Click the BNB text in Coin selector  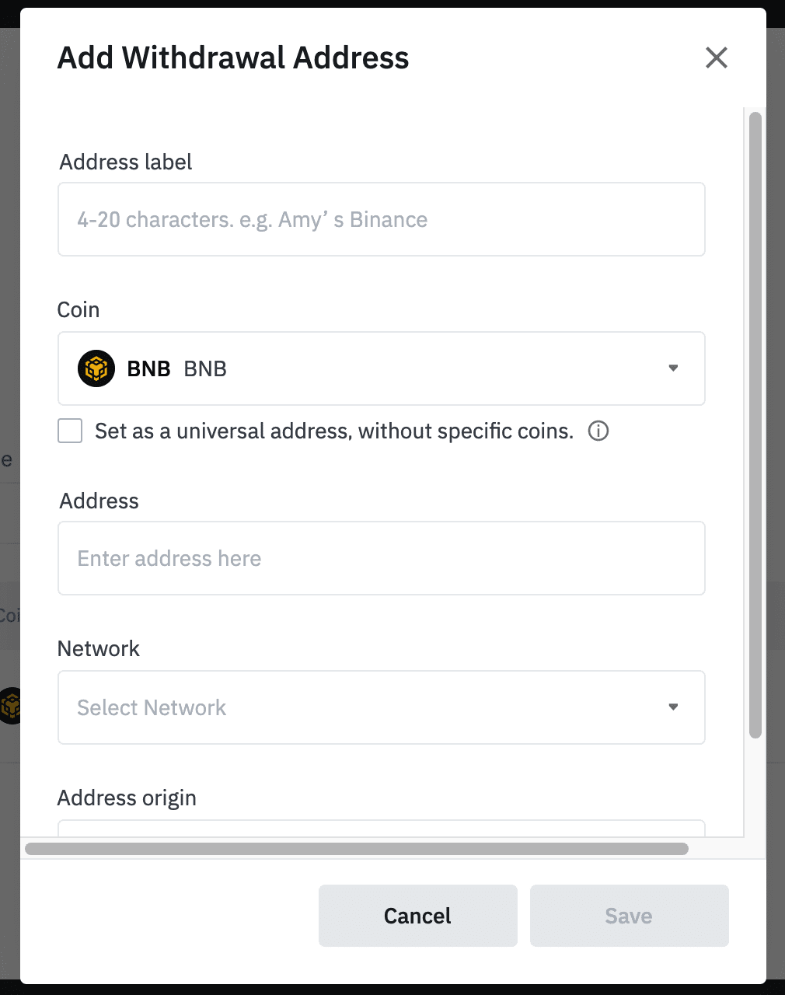[x=149, y=369]
